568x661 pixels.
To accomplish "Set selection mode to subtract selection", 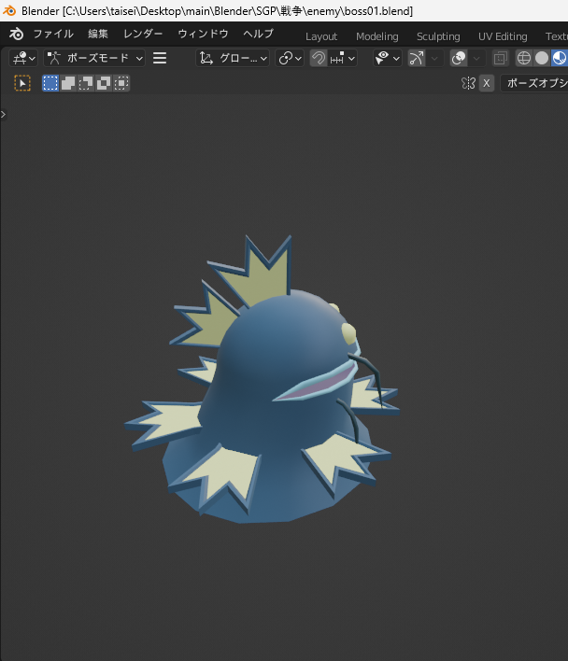I will click(x=86, y=83).
